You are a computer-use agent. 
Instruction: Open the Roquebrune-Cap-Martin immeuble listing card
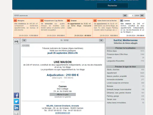(x=53, y=28)
